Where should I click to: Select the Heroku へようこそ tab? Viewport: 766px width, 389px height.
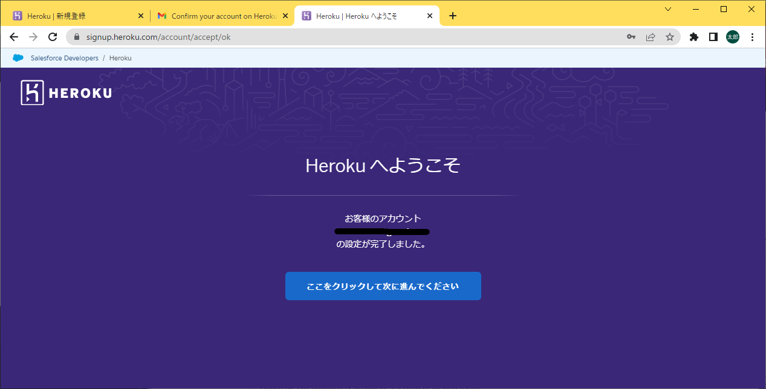tap(367, 16)
